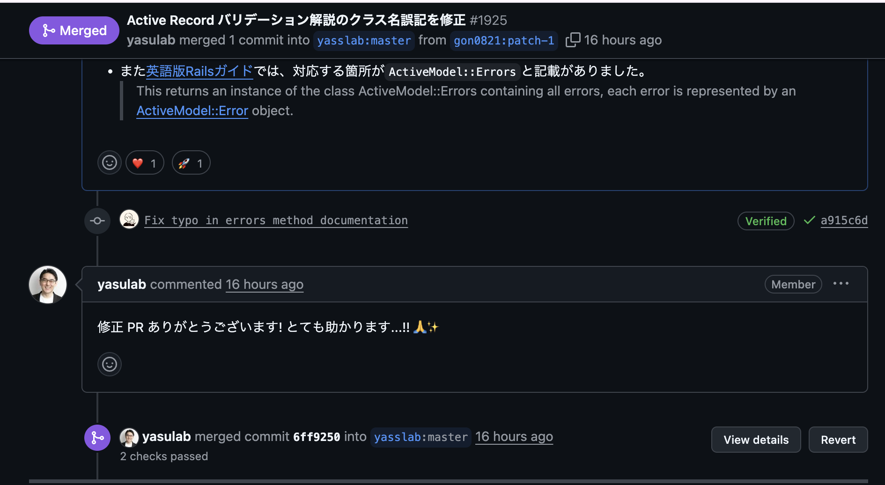Open emoji picker under yasulab's thank-you comment
Screen dimensions: 885x485
pos(109,364)
